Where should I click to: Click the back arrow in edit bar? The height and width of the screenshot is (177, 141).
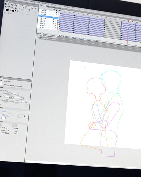pyautogui.click(x=38, y=37)
